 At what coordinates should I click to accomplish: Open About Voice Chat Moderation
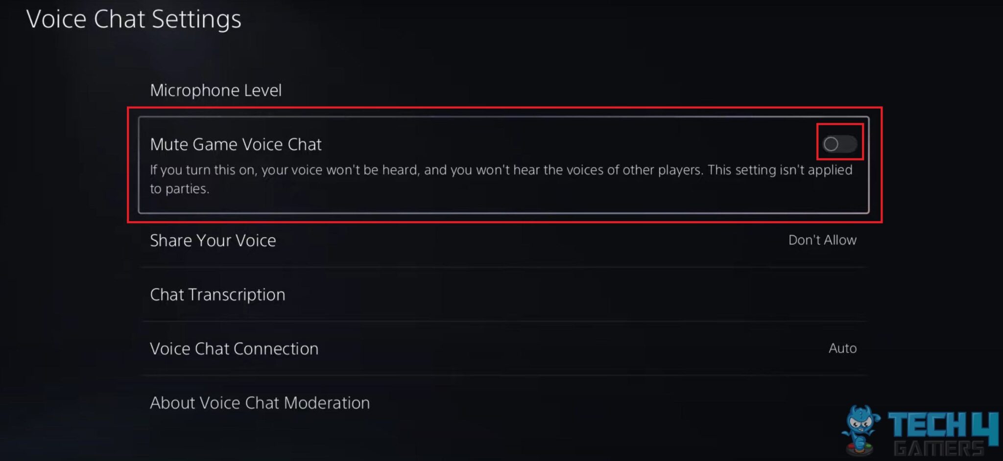(x=260, y=403)
